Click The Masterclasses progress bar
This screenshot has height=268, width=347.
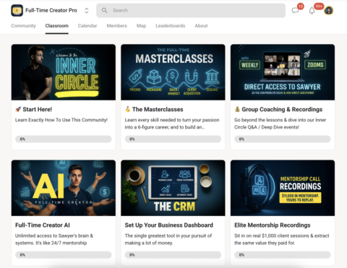click(x=173, y=139)
